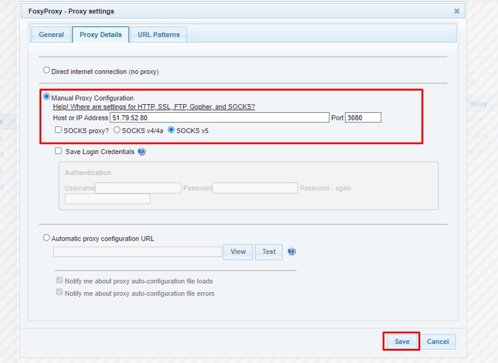Viewport: 498px width, 363px height.
Task: Click the Host or IP Address field
Action: (219, 118)
